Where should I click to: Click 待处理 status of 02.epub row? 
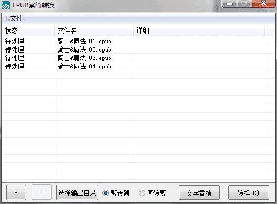[15, 49]
